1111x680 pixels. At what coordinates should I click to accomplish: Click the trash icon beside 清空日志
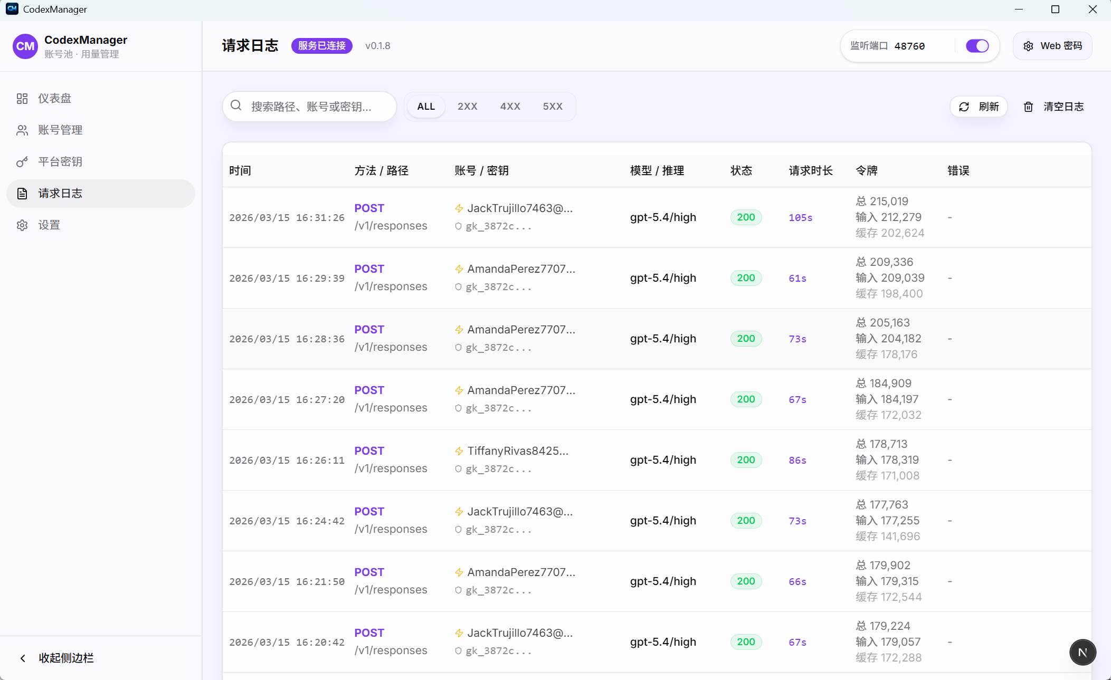coord(1028,107)
